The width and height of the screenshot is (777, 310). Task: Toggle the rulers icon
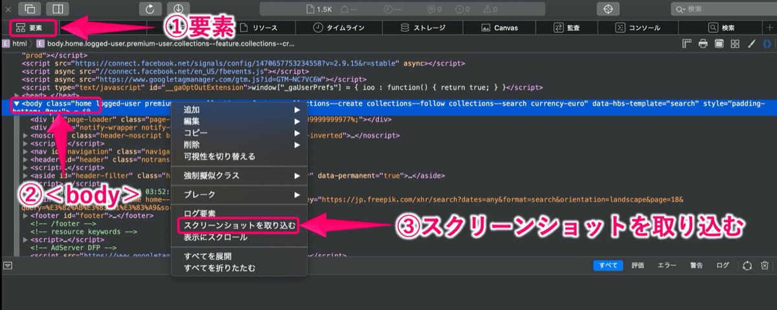pos(688,44)
